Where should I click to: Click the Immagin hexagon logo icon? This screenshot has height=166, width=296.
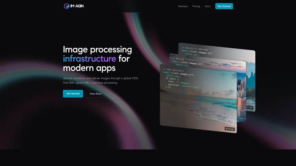[67, 6]
